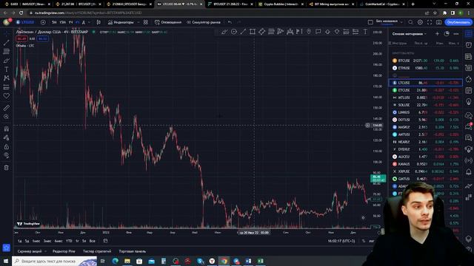
Task: Start the Market Replay simulator
Action: (x=203, y=22)
